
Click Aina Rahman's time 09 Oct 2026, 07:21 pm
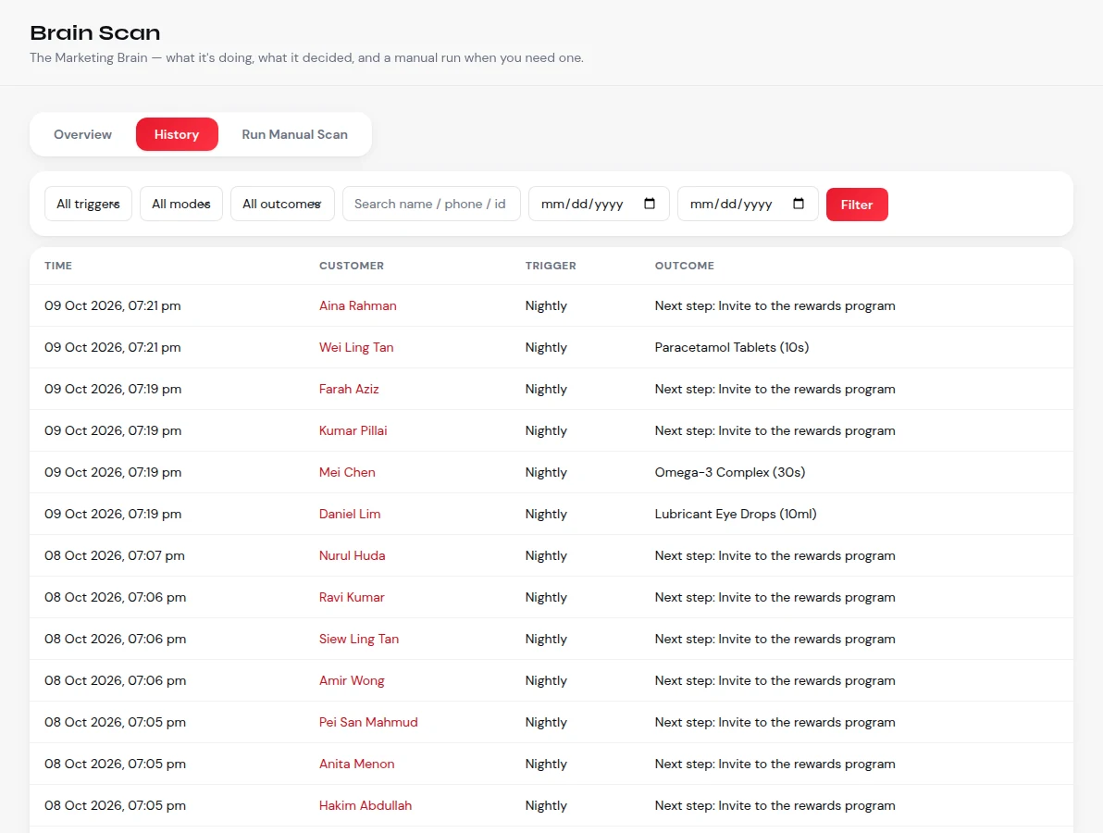tap(113, 305)
